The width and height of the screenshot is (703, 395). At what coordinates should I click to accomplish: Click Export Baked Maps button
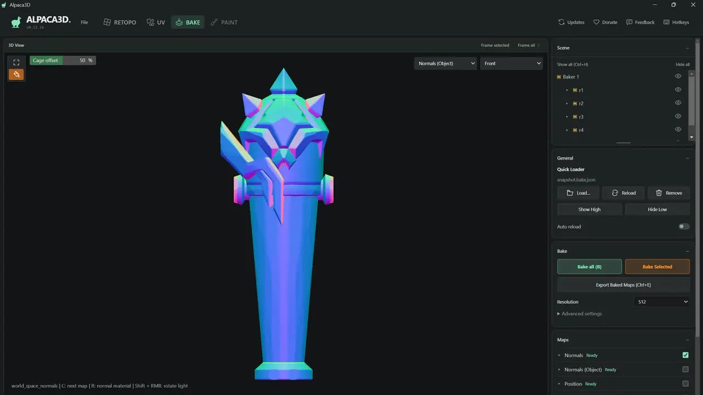[x=623, y=285]
